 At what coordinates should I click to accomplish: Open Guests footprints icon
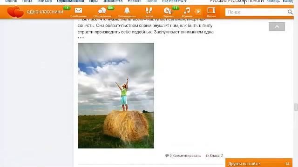[x=149, y=13]
